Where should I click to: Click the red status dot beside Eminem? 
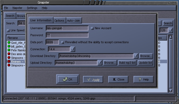9,61
